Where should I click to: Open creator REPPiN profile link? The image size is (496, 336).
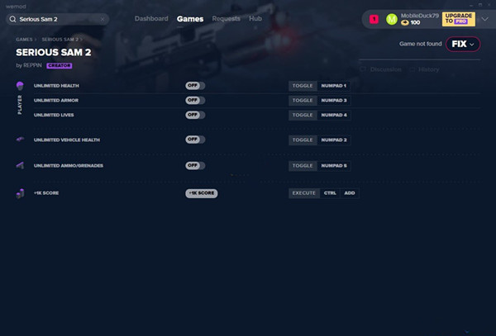pyautogui.click(x=32, y=65)
